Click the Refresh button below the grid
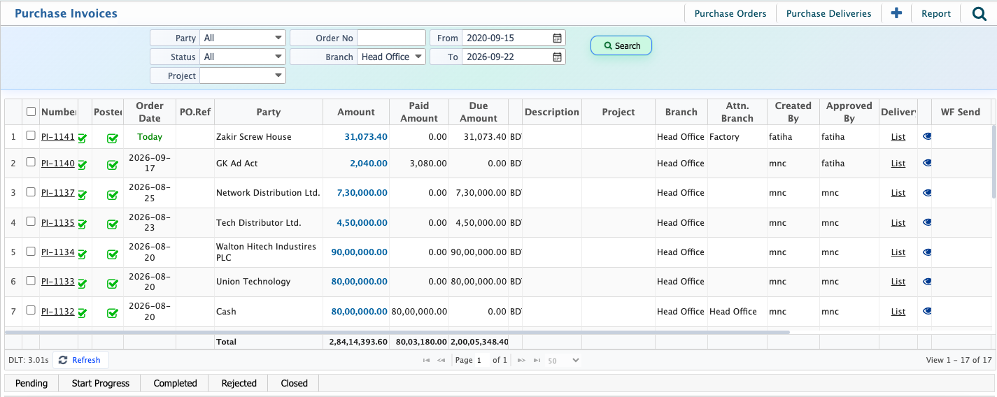Screen dimensions: 997x397 (80, 360)
